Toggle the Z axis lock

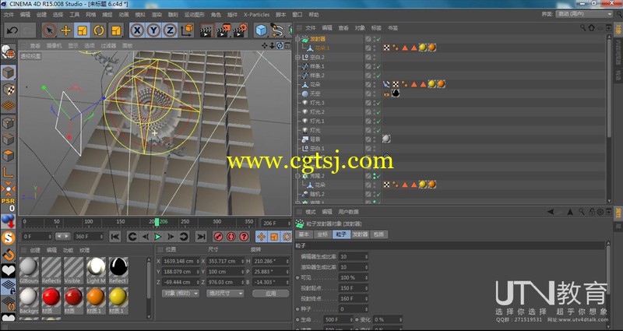point(170,30)
